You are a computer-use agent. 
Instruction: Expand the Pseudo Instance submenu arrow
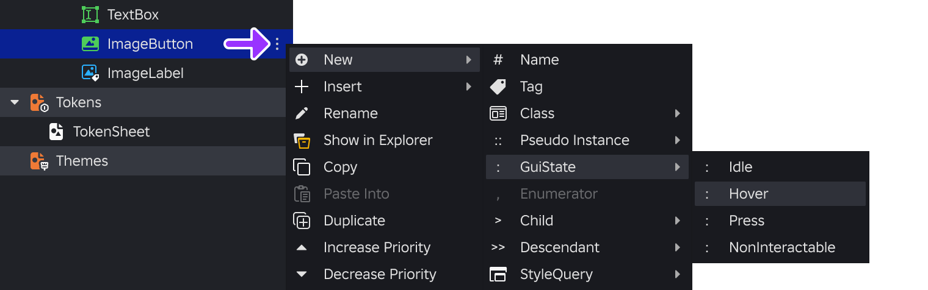677,140
